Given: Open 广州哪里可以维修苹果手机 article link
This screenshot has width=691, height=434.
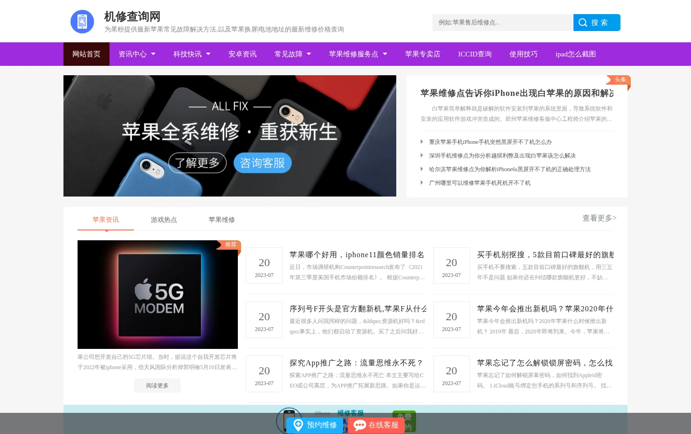Looking at the screenshot, I should click(479, 183).
